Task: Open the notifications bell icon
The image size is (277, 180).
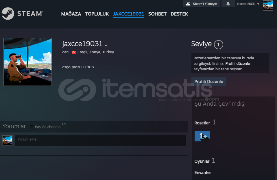Action: point(228,4)
